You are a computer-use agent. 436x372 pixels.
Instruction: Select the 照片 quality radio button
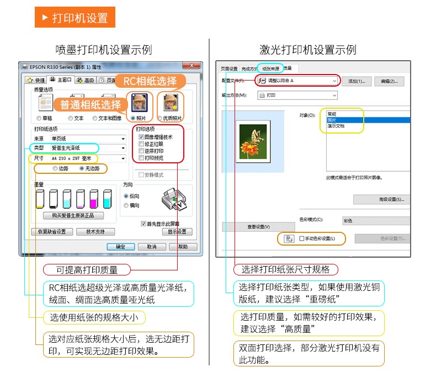click(133, 118)
